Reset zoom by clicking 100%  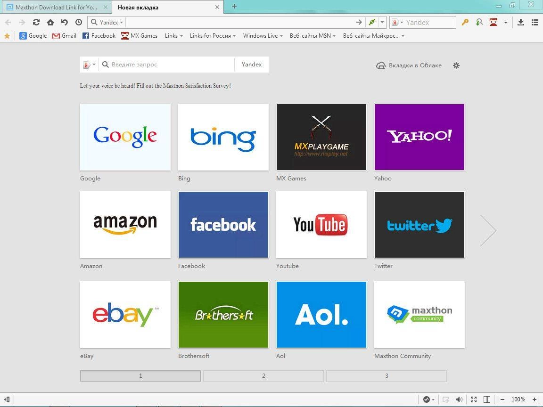(x=518, y=399)
